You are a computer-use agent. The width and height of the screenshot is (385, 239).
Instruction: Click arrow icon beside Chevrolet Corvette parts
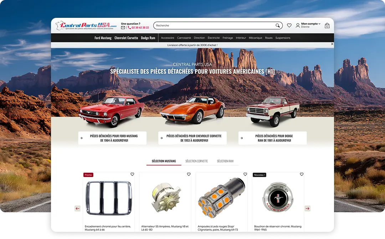(161, 138)
